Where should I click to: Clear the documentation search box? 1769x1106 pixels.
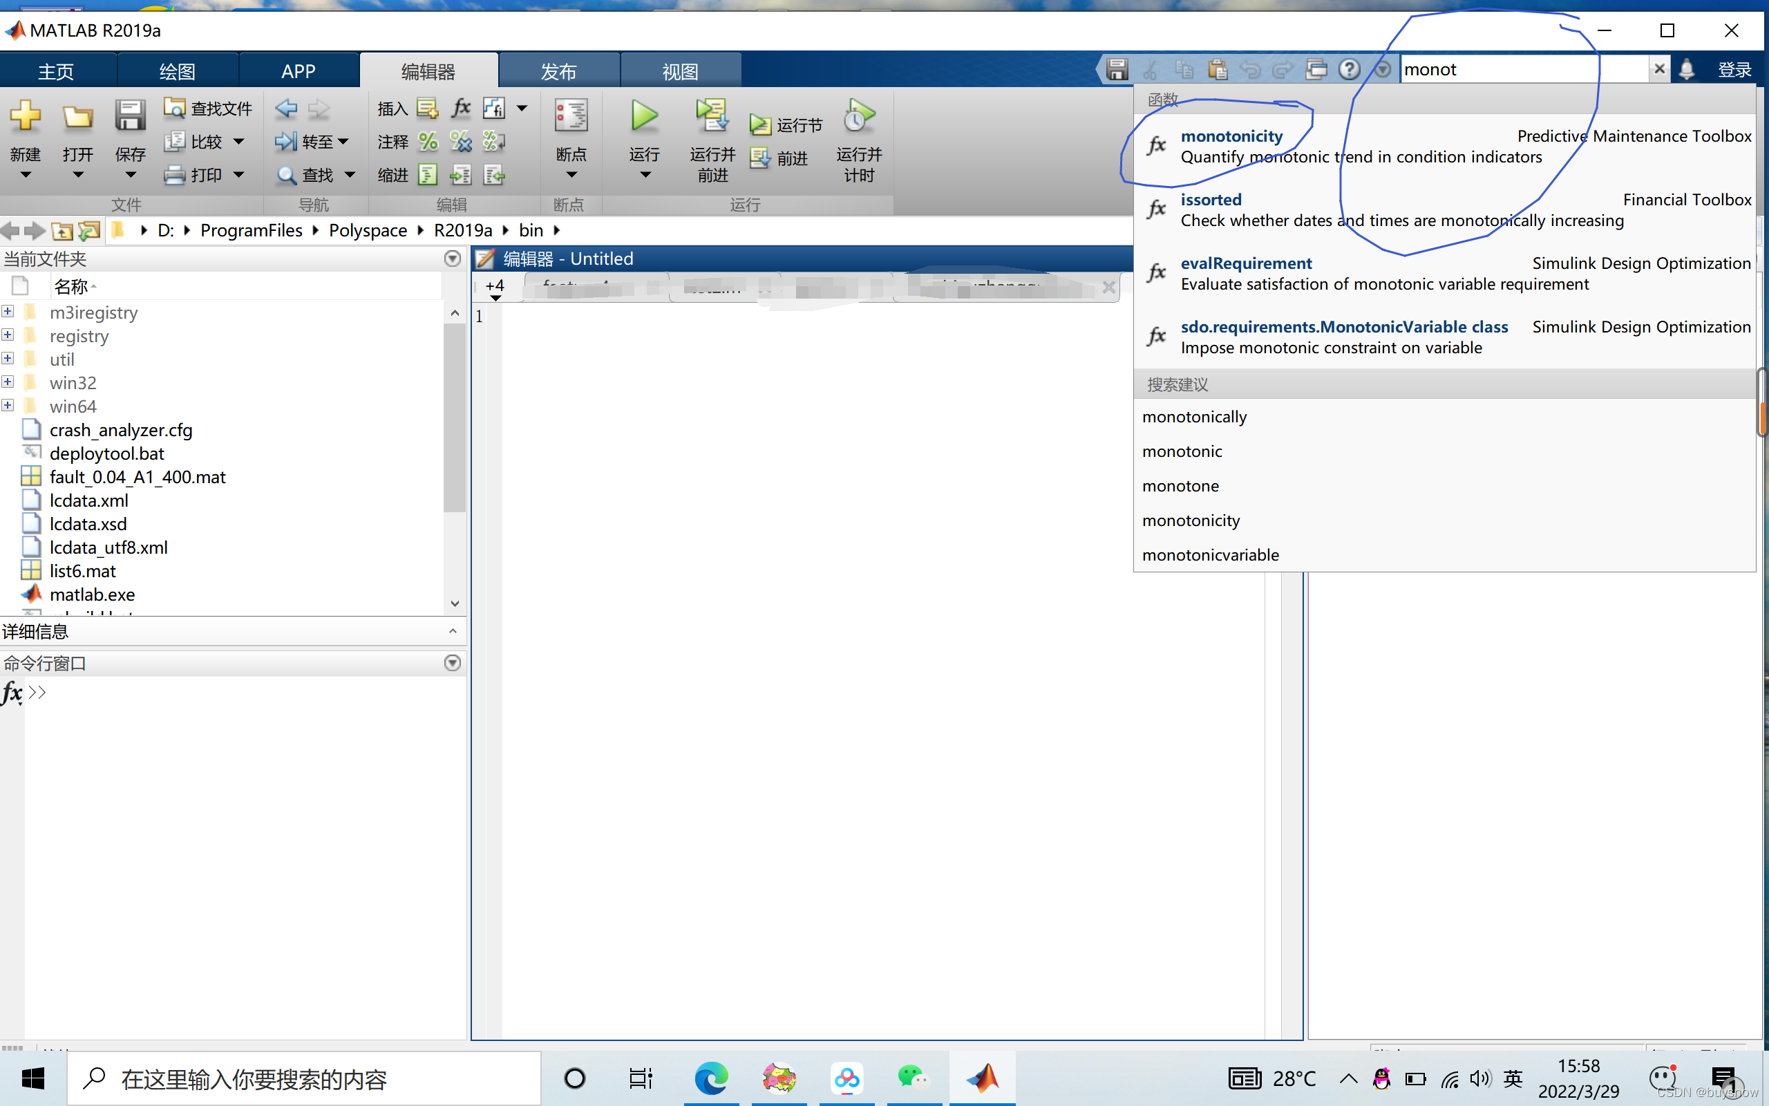pyautogui.click(x=1659, y=68)
